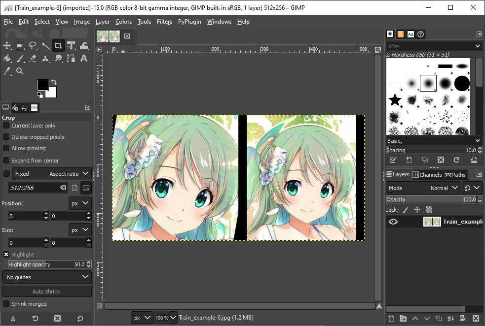Viewport: 485px width, 326px height.
Task: Set crop aspect to landscape orientation
Action: point(86,188)
